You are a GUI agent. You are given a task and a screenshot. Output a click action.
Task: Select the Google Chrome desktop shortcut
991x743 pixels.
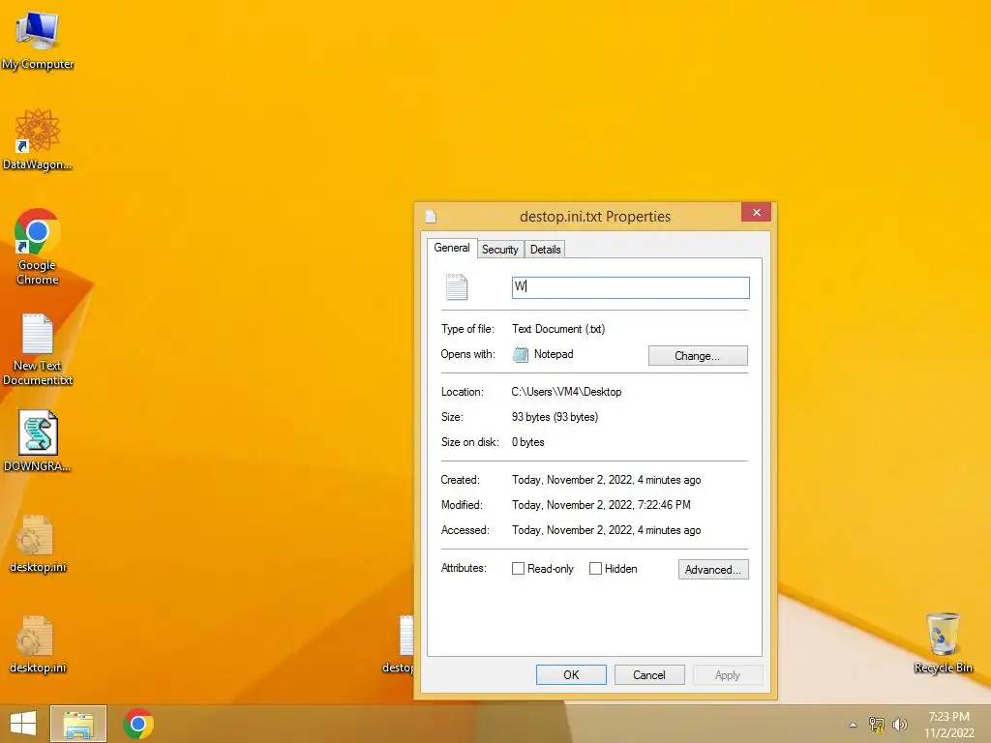point(38,247)
